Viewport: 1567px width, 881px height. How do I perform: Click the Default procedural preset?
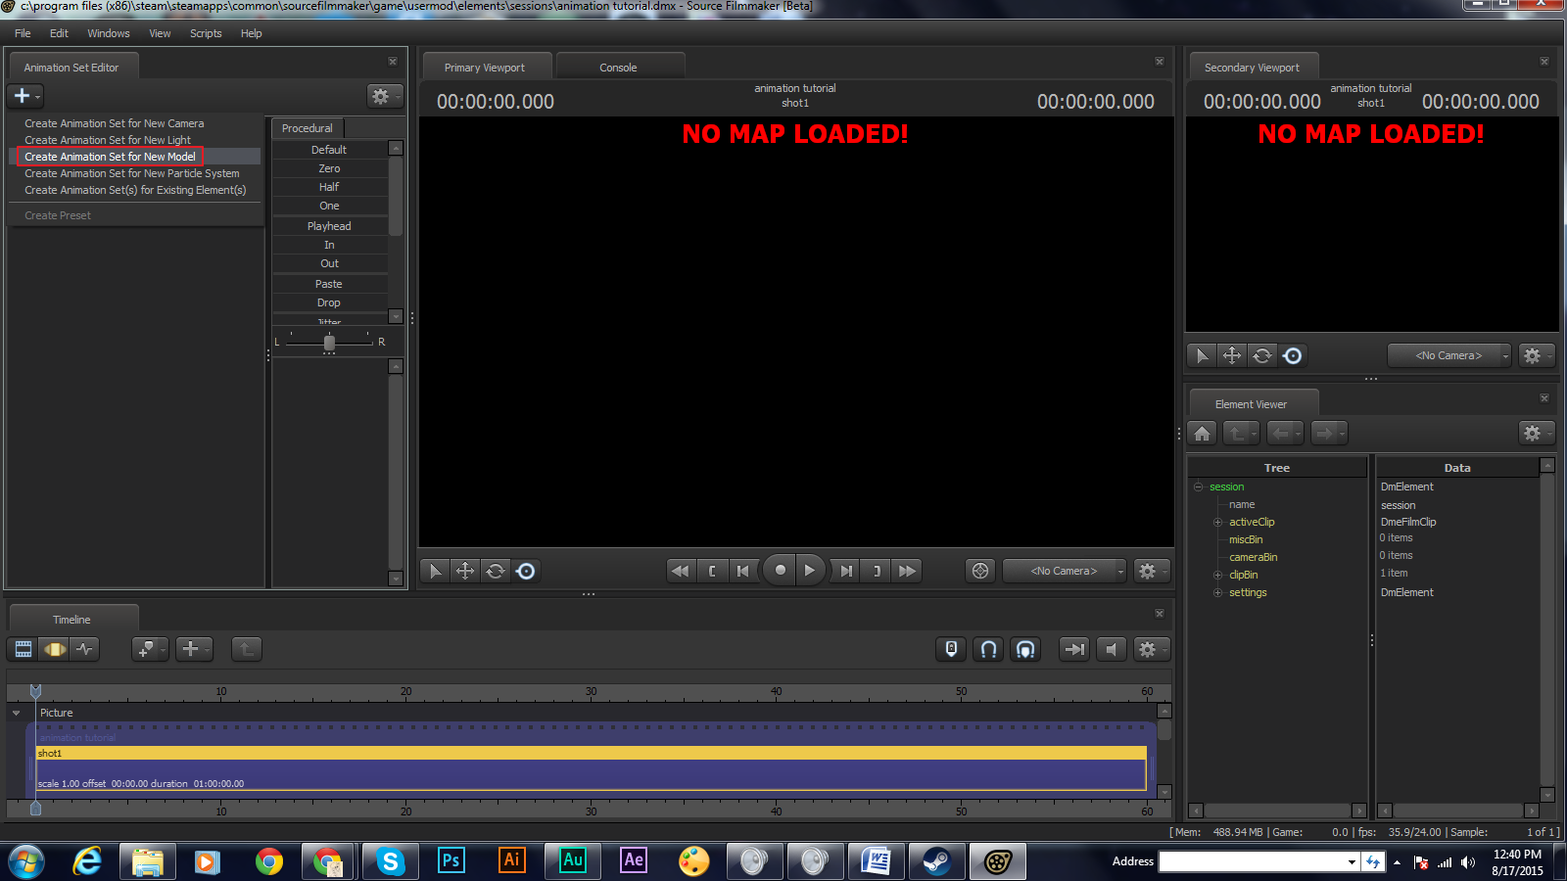tap(329, 150)
